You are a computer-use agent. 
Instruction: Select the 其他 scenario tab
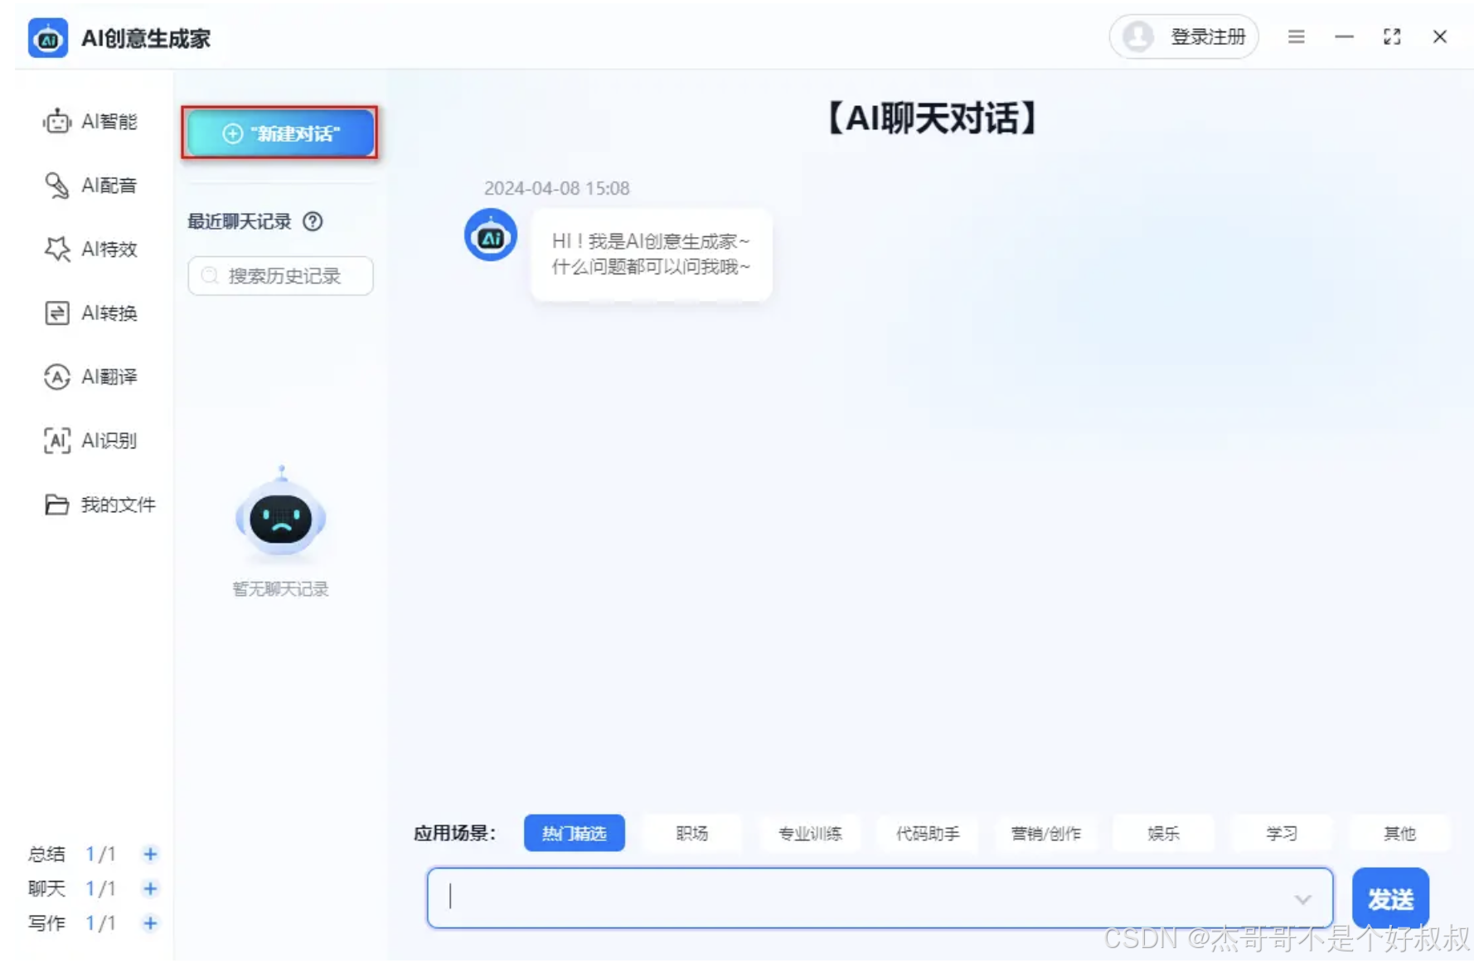(x=1399, y=833)
